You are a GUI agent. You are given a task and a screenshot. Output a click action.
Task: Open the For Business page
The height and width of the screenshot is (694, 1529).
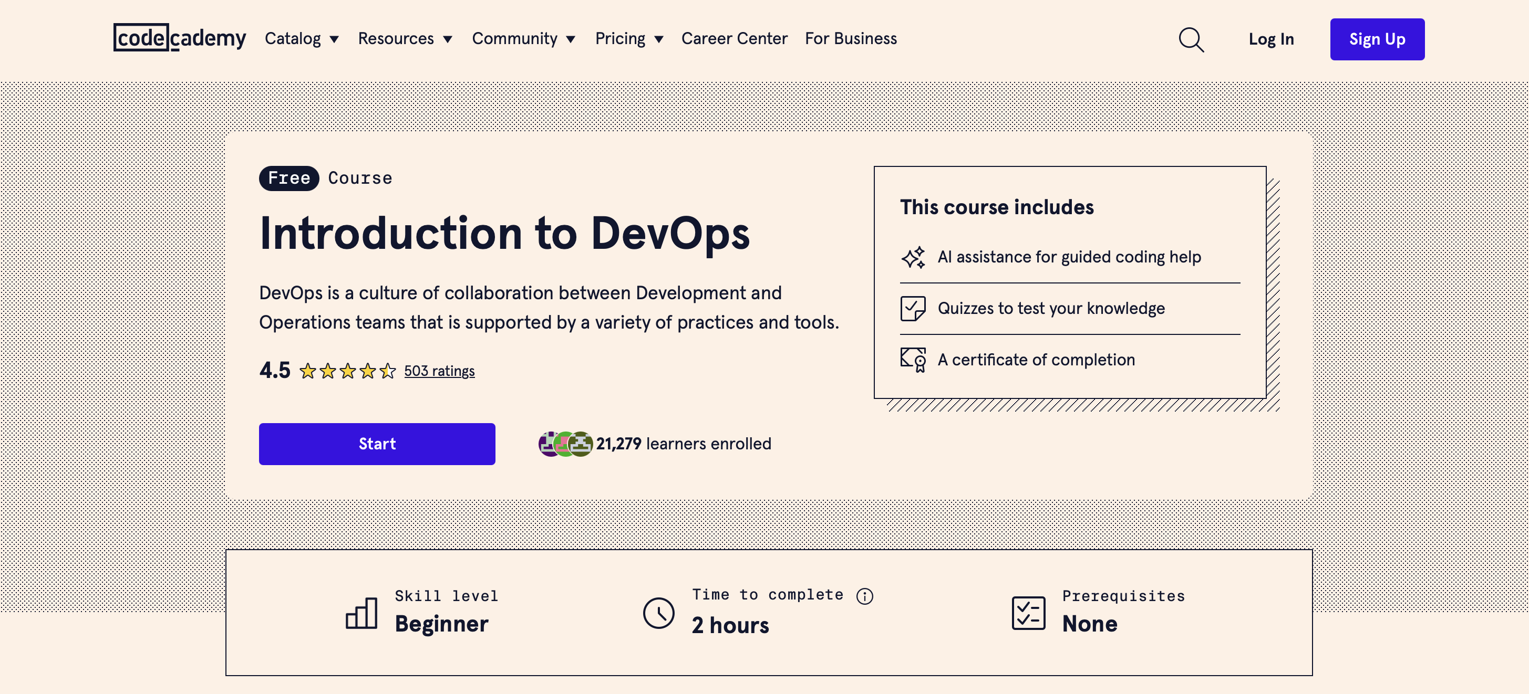[x=851, y=39]
